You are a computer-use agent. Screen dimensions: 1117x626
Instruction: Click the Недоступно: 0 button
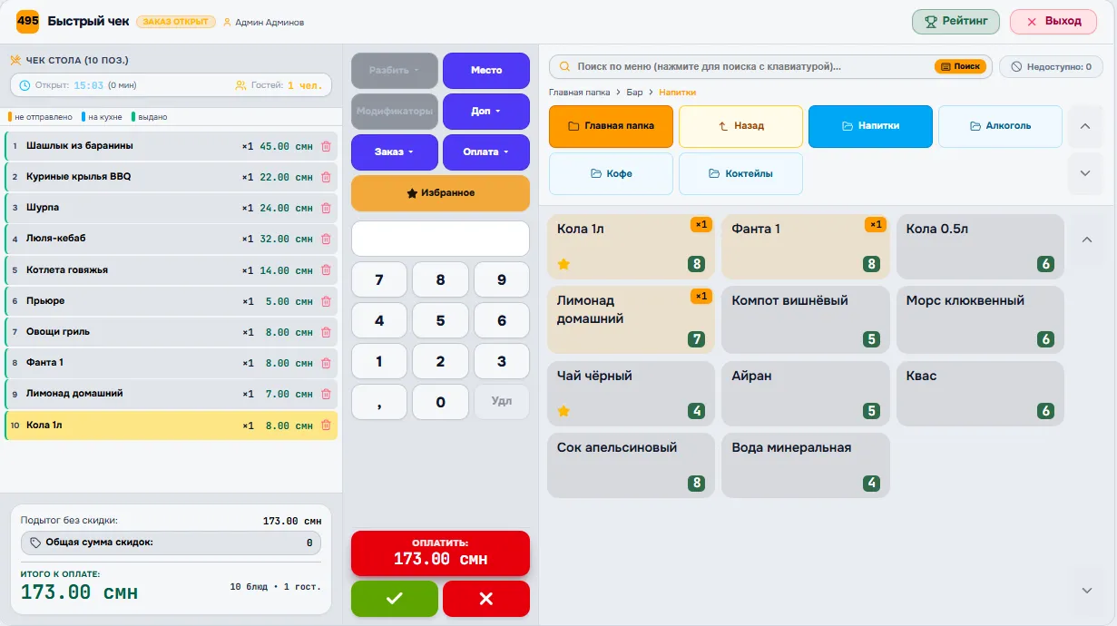1051,66
